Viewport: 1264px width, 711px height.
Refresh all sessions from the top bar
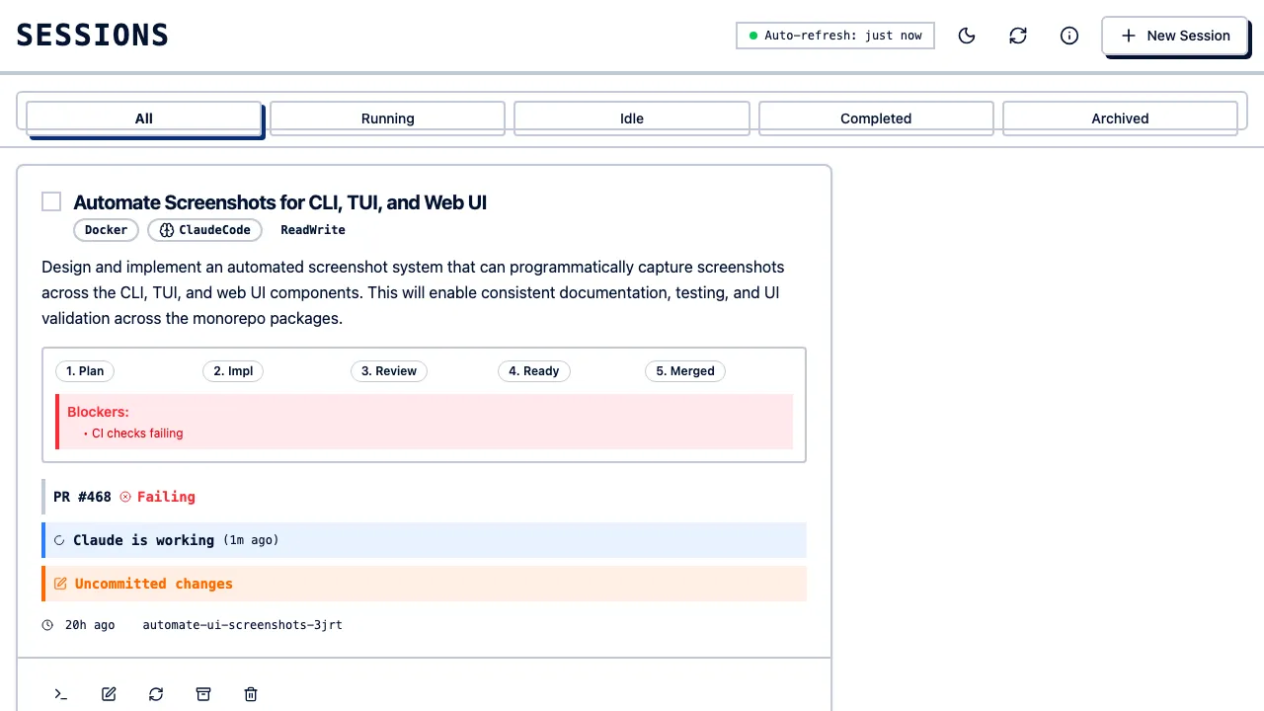[x=1018, y=36]
